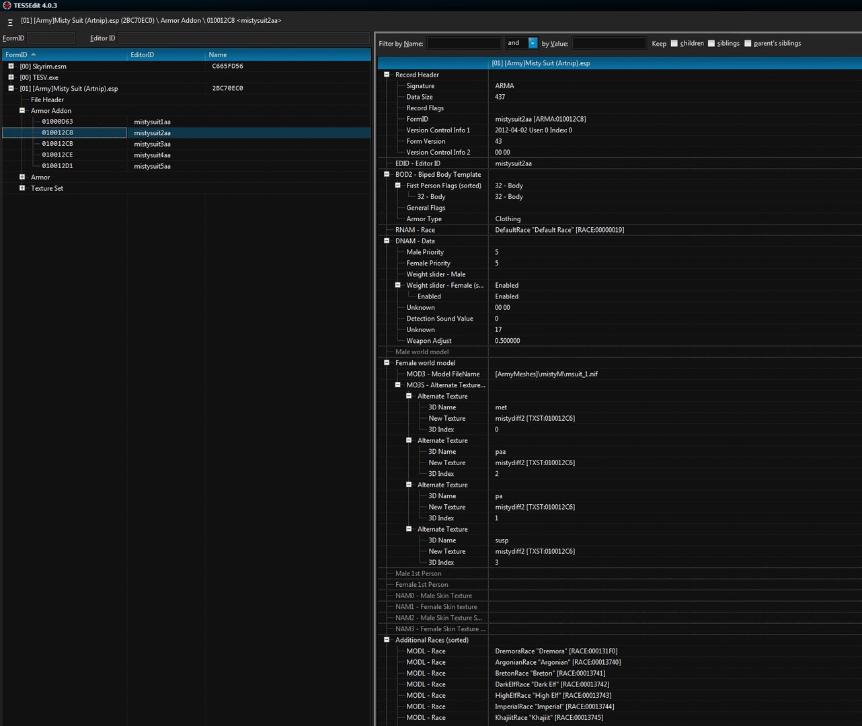Sort by the Name column header
The image size is (862, 726).
[x=288, y=54]
